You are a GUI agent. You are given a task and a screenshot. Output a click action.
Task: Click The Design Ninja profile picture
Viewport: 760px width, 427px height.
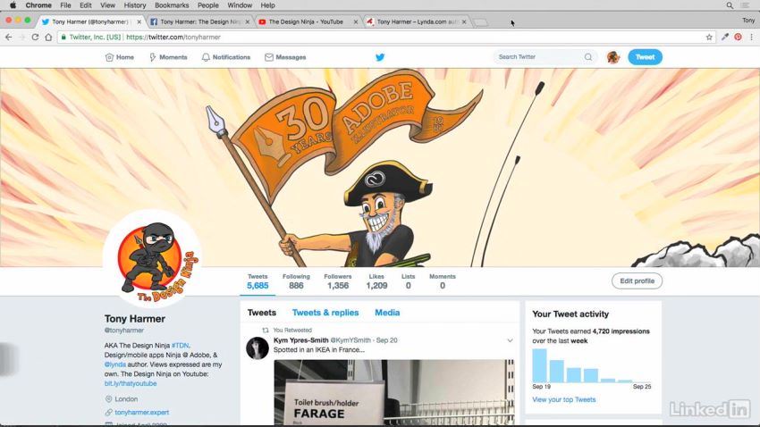152,258
